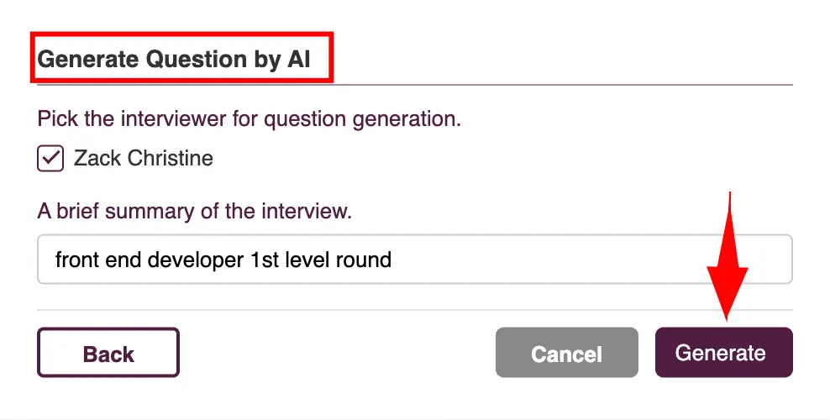This screenshot has height=420, width=830.
Task: Click the separator line above the Back button
Action: [x=414, y=310]
